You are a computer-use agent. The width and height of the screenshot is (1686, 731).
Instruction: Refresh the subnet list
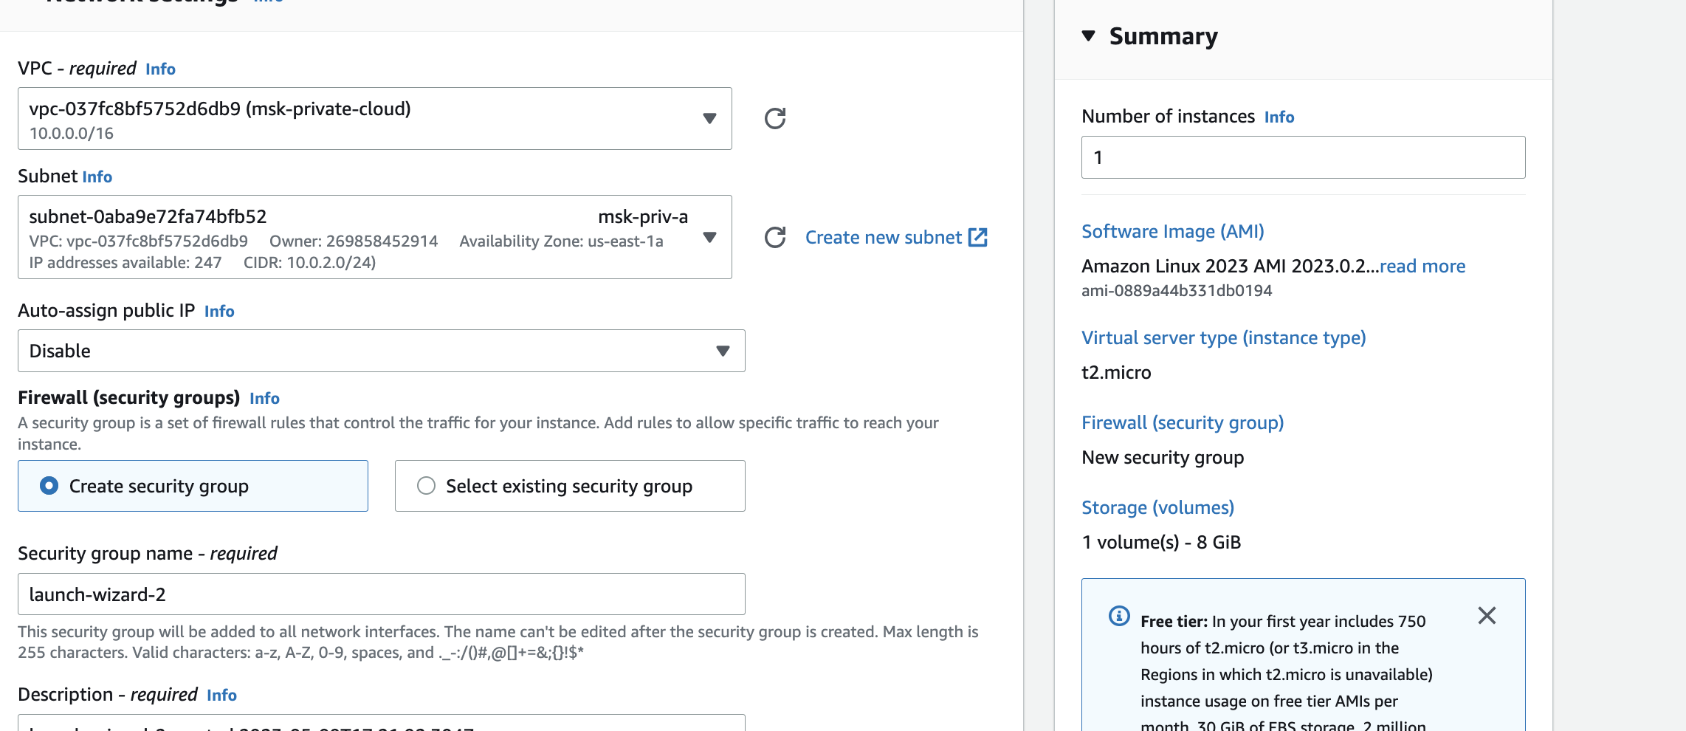(774, 237)
